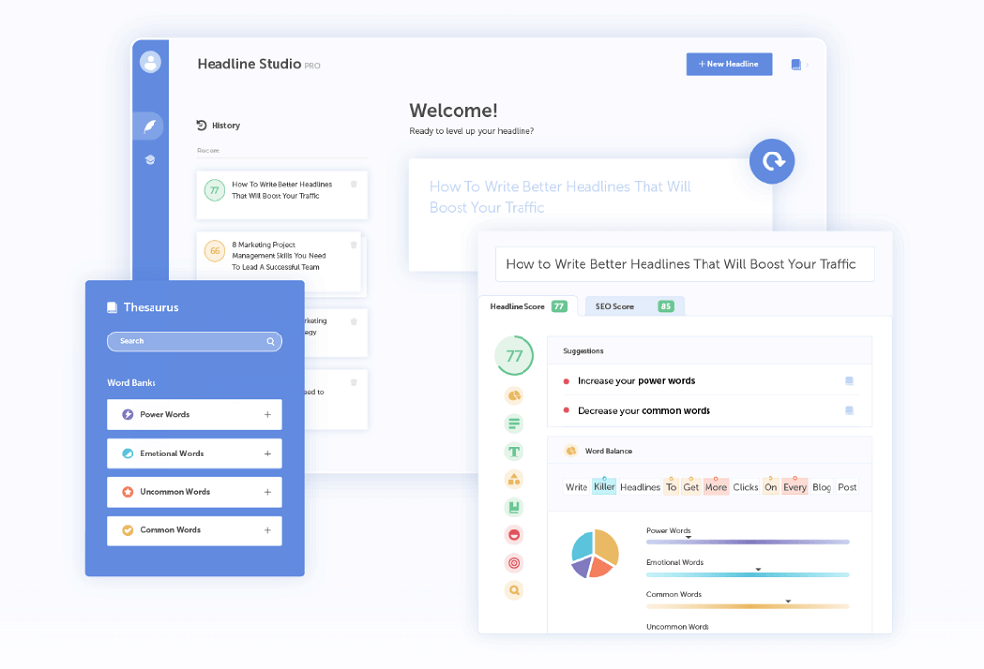Click the Uncommon Words star icon
984x669 pixels.
[x=127, y=492]
